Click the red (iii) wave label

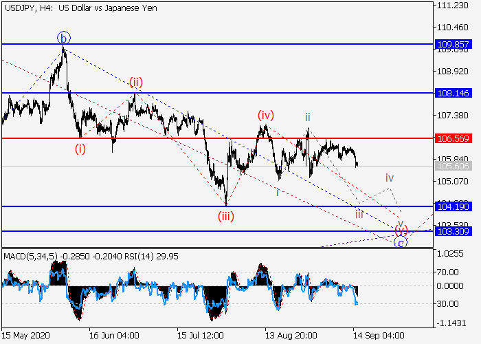coord(225,217)
